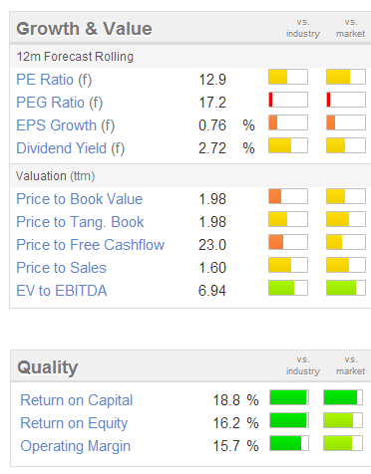Click Operating Margin vs. market bar
This screenshot has width=371, height=474.
click(343, 443)
